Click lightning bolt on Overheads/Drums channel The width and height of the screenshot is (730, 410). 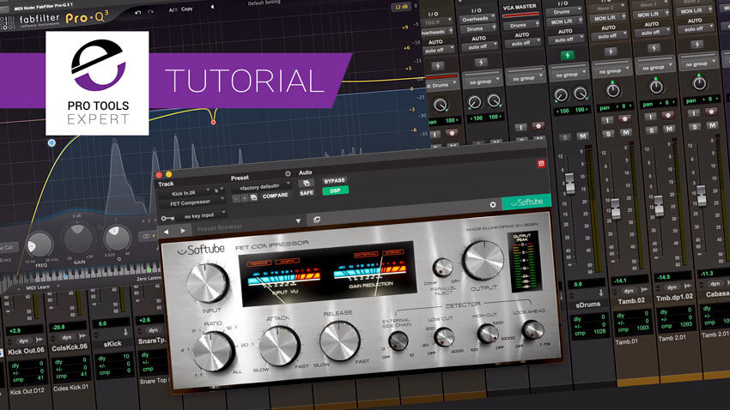(481, 62)
